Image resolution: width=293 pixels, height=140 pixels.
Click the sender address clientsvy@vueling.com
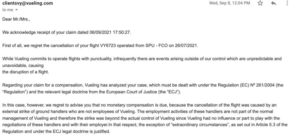(x=27, y=3)
